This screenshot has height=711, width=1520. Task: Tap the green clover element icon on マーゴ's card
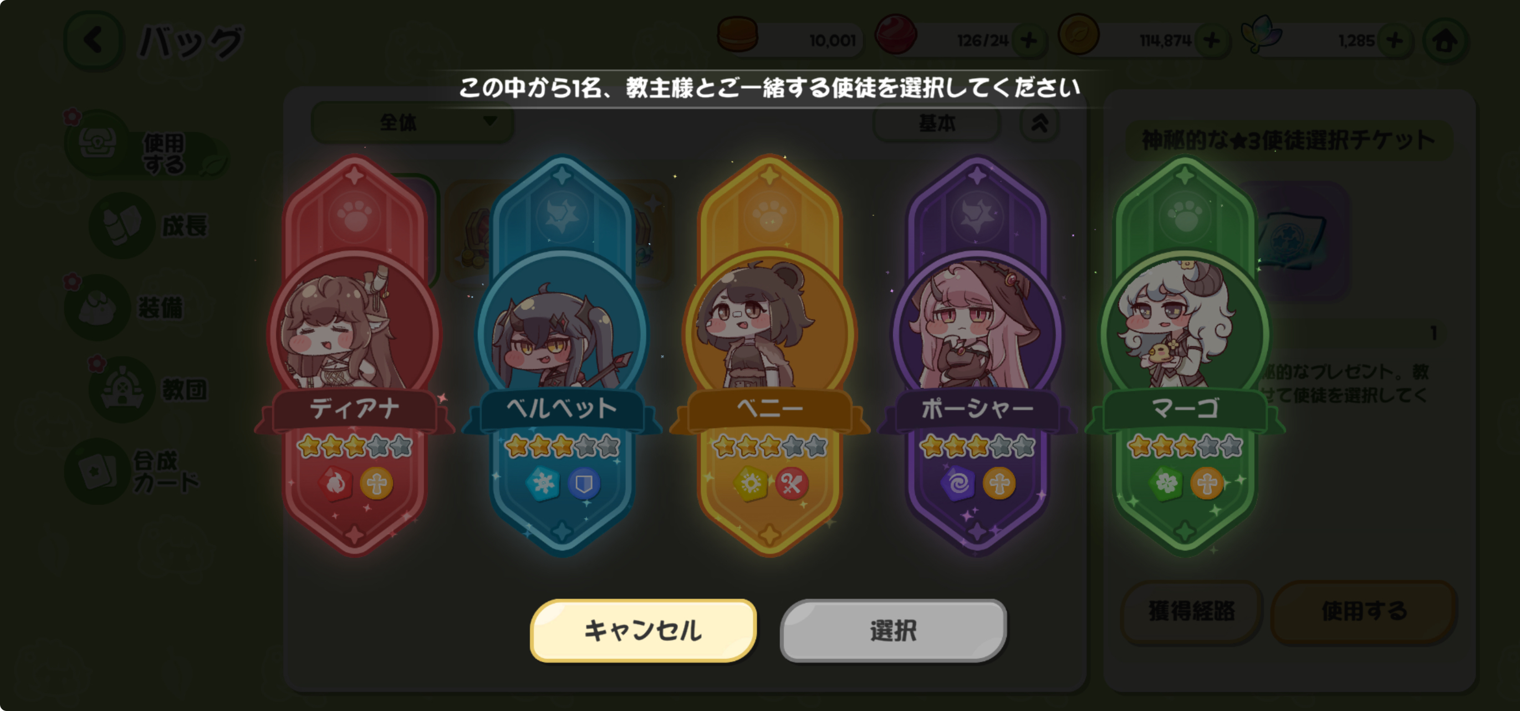coord(1166,484)
